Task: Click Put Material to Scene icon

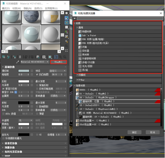Action: (8, 57)
